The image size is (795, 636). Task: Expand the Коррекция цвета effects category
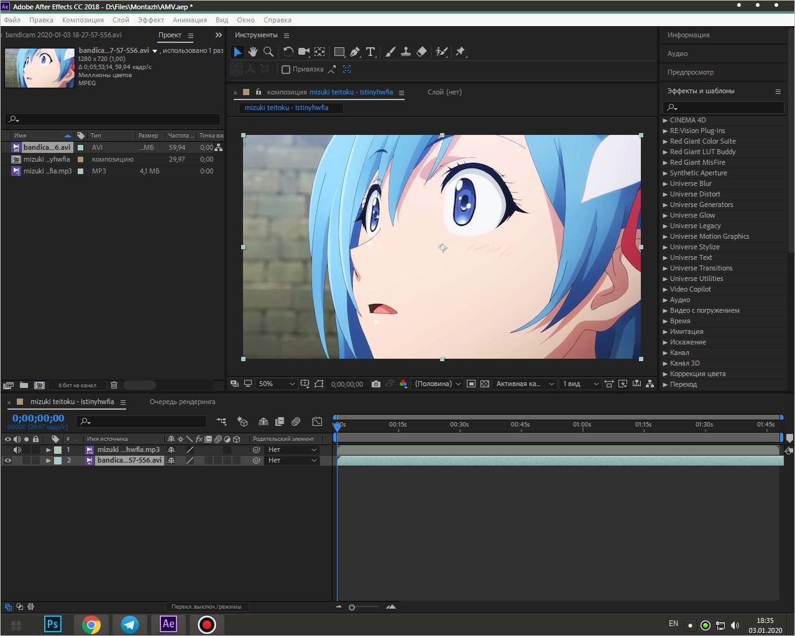pos(665,374)
